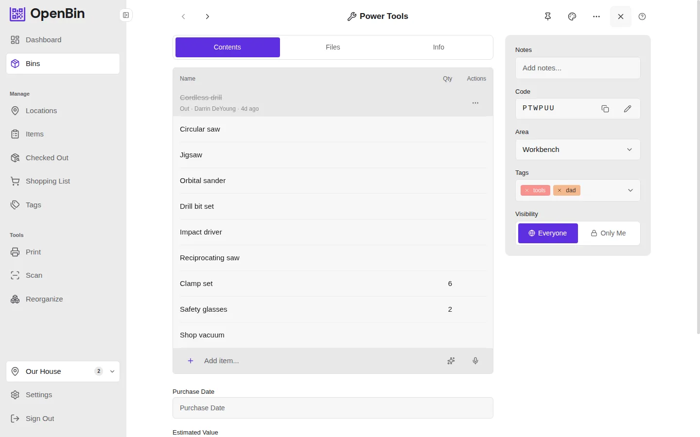This screenshot has height=437, width=700.
Task: Open Settings from the sidebar
Action: (63, 395)
